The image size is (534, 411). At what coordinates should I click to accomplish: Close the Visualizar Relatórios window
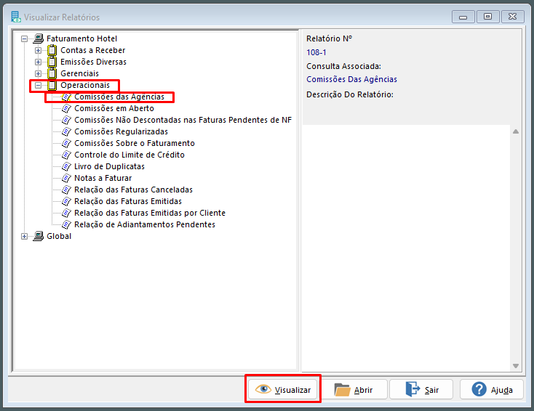(x=513, y=17)
